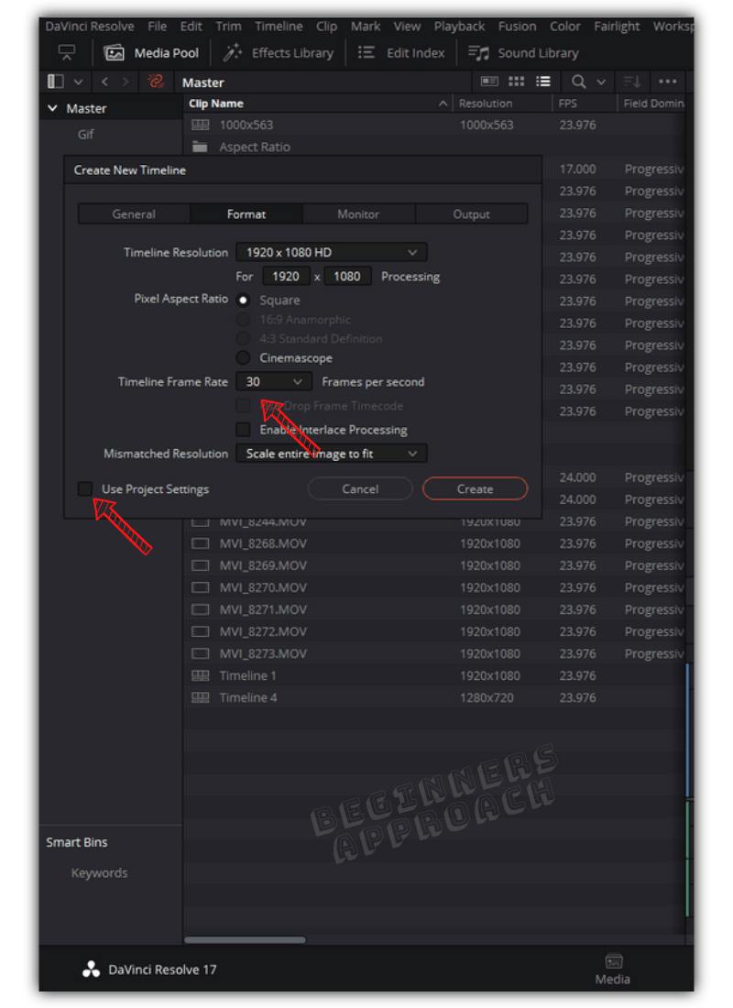This screenshot has height=1008, width=733.
Task: Collapse the Master bin tree
Action: pos(53,108)
